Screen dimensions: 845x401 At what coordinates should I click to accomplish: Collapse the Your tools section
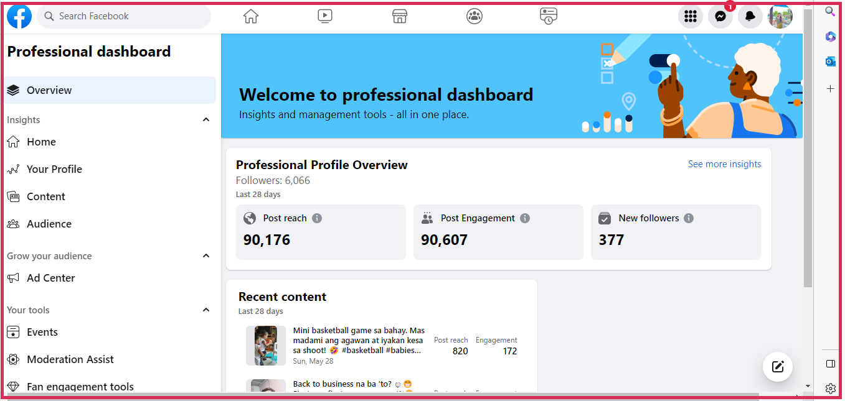[206, 310]
